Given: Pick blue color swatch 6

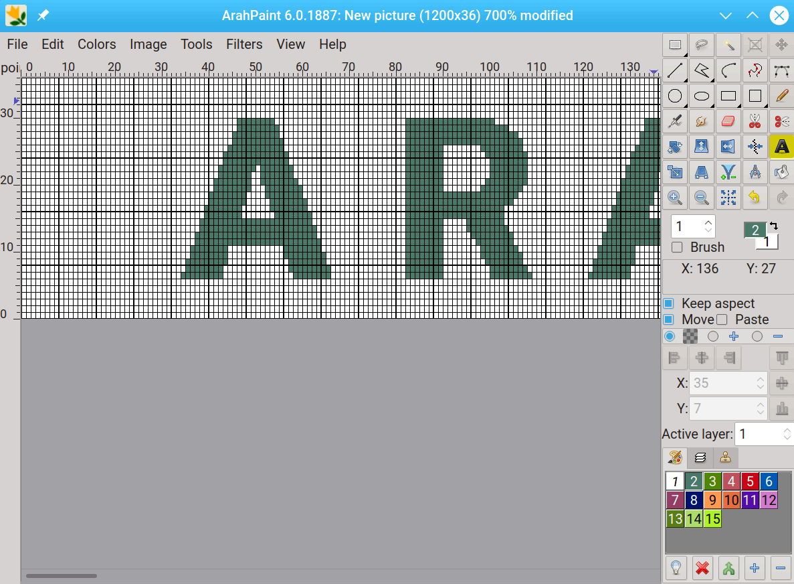Looking at the screenshot, I should 769,481.
